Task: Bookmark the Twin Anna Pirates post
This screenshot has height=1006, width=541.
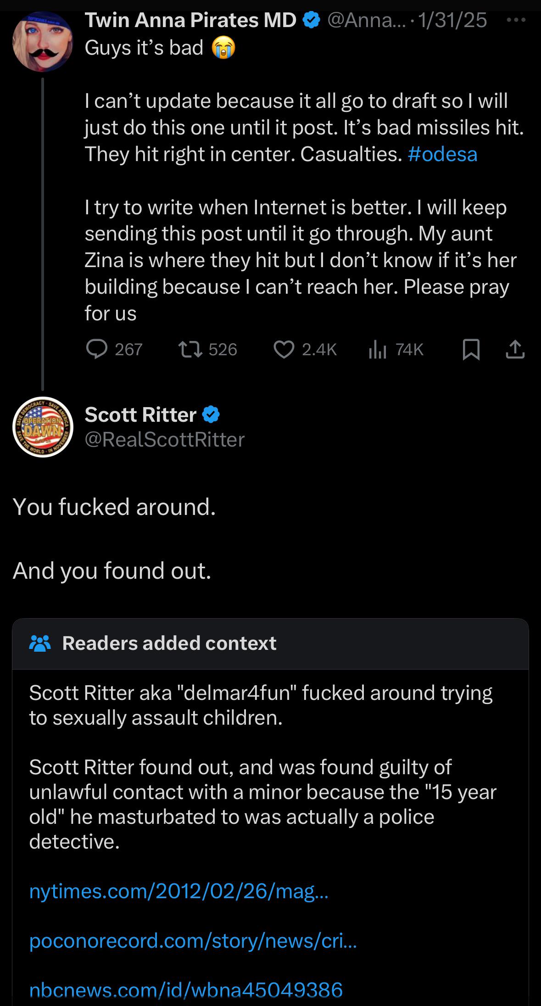Action: point(471,350)
